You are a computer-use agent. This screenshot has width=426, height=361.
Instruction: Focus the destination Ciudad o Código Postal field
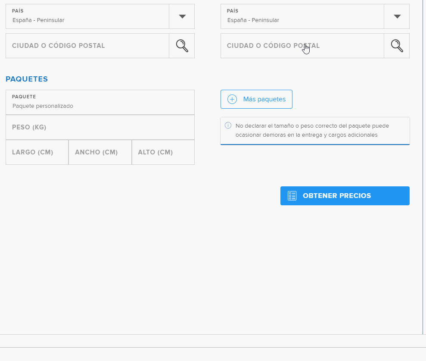[302, 46]
